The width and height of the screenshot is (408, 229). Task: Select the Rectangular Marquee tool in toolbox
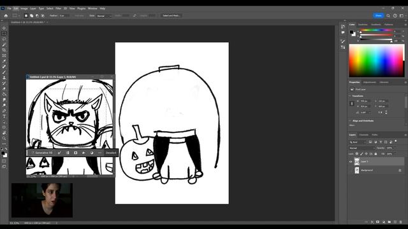click(x=4, y=34)
